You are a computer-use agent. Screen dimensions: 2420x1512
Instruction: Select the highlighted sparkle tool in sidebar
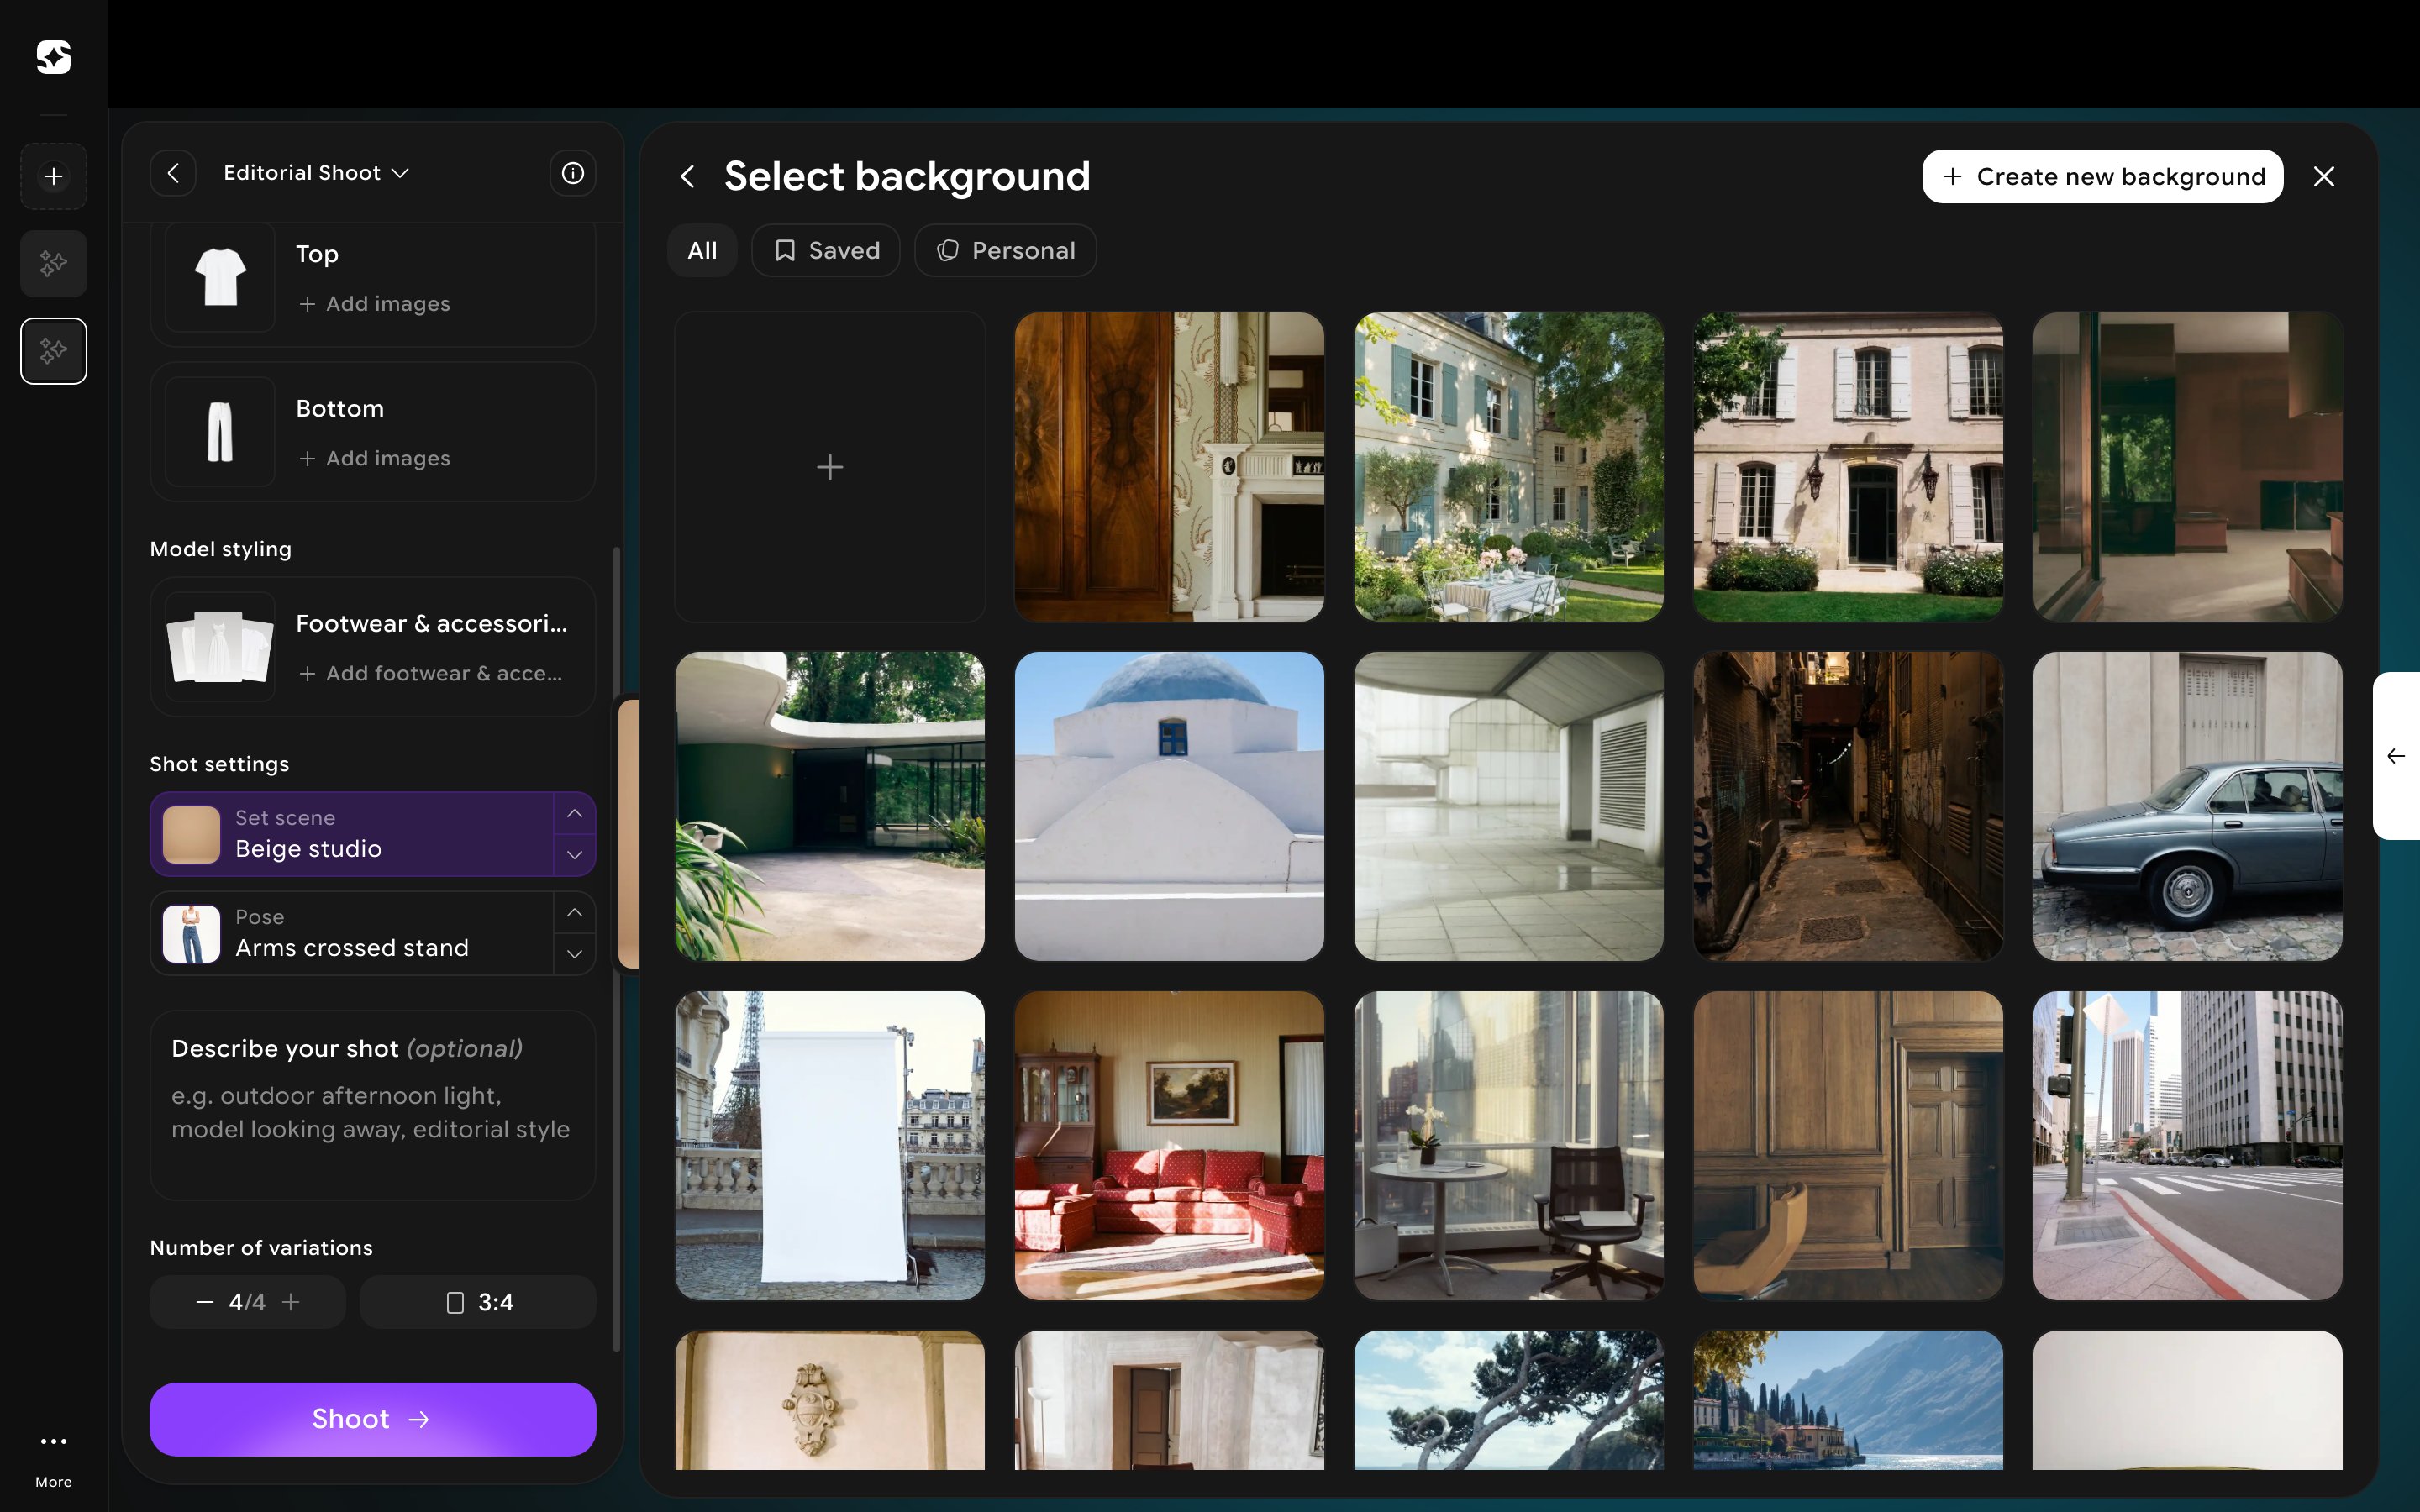click(54, 351)
